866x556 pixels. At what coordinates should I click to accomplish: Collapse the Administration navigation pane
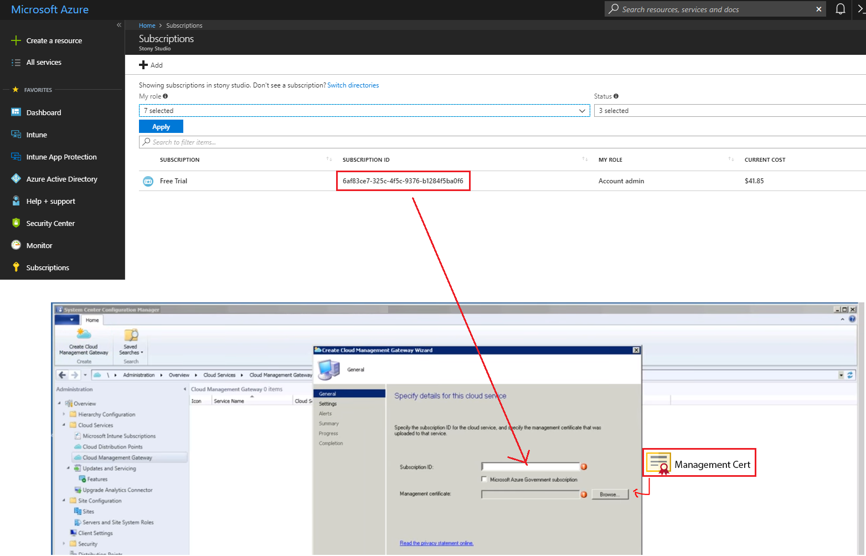click(185, 389)
